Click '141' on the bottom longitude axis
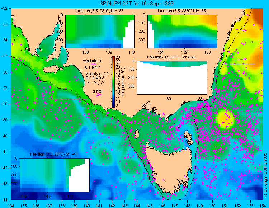The width and height of the screenshot is (269, 208). pyautogui.click(x=99, y=206)
